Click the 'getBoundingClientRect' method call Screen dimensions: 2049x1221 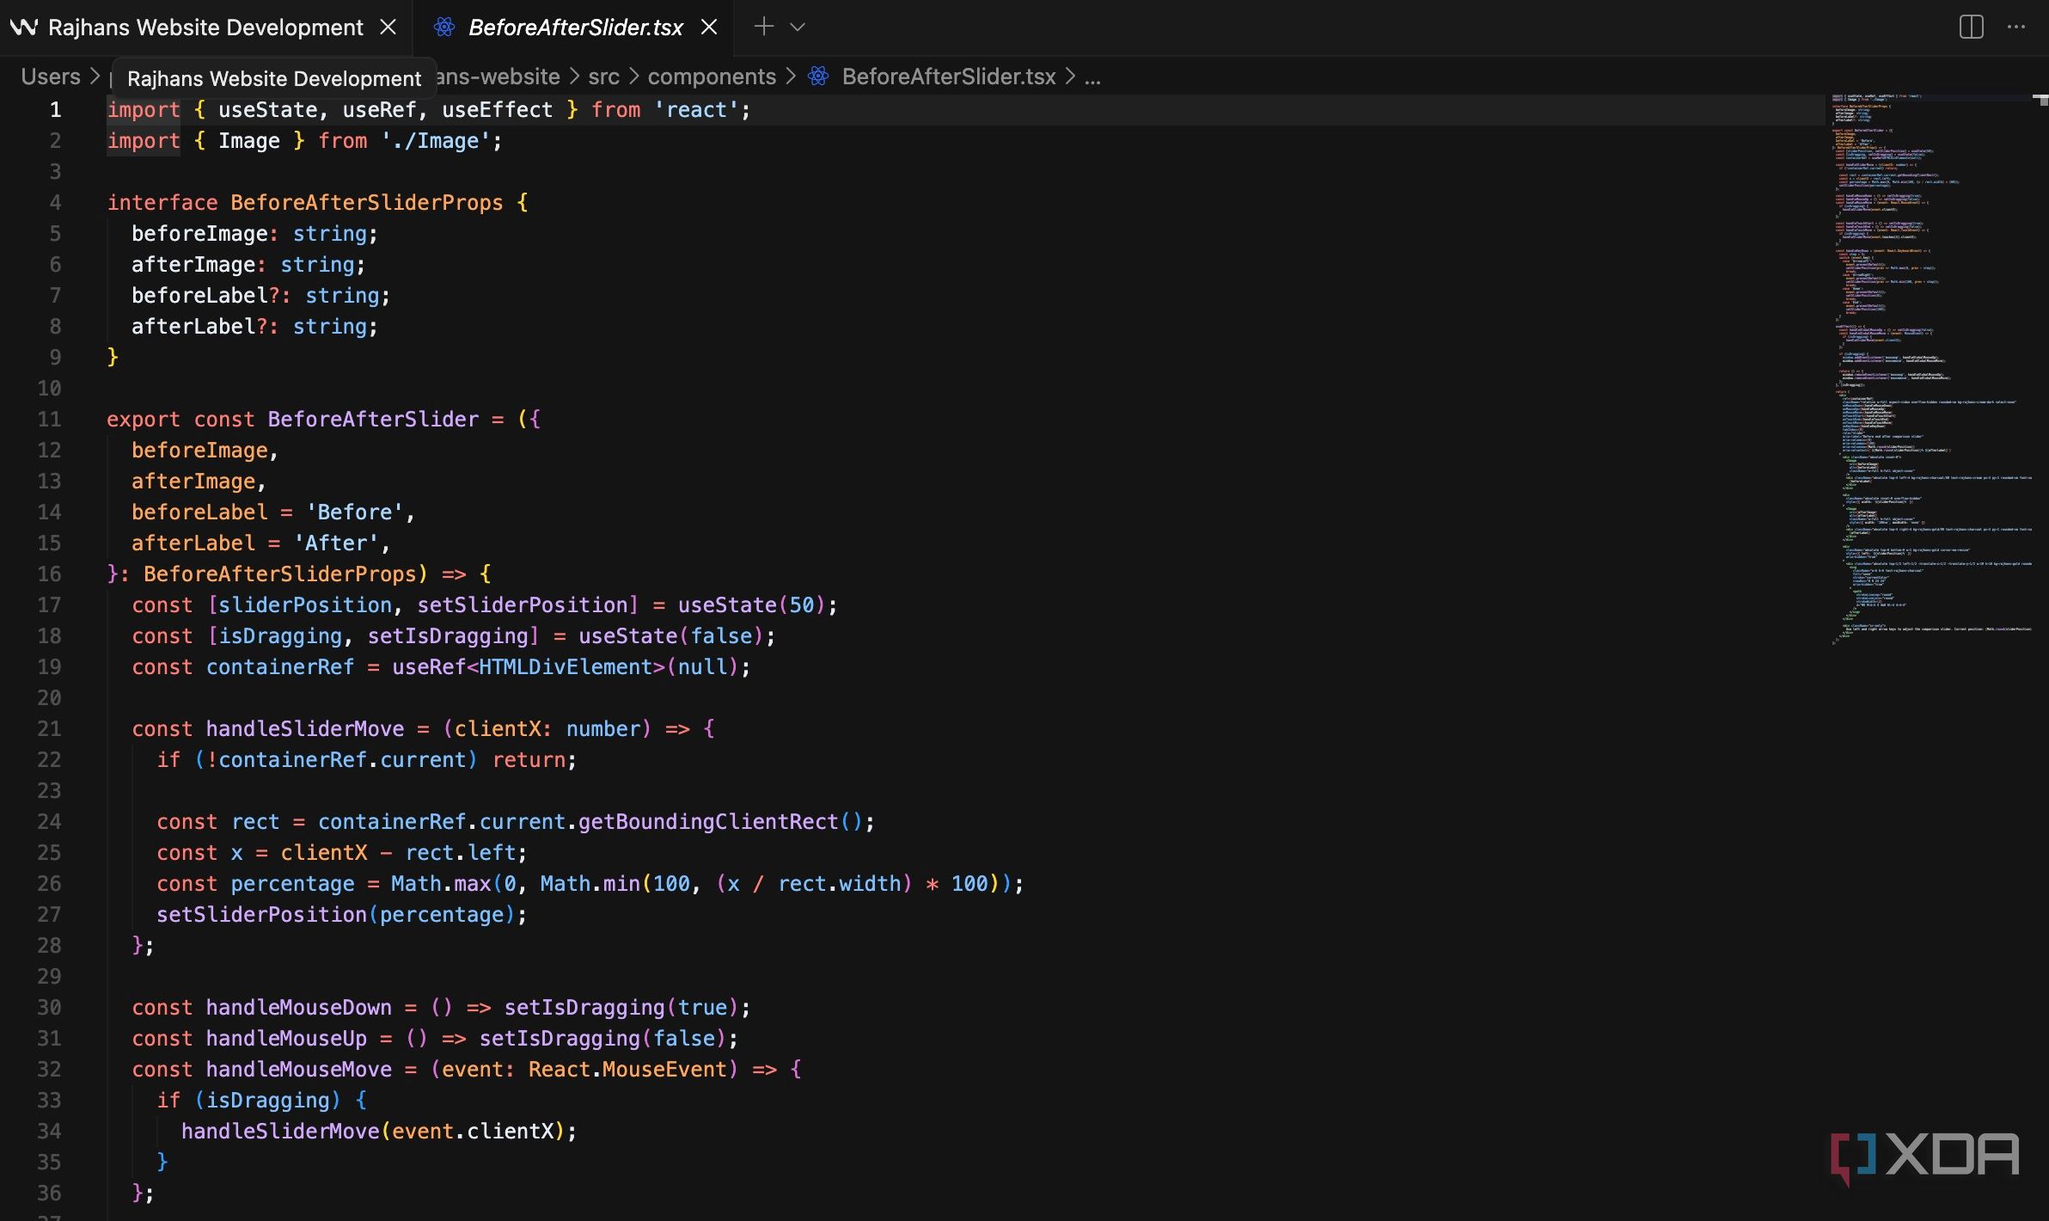coord(707,821)
